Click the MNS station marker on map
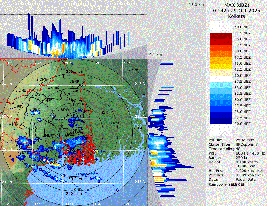The image size is (267, 206). click(x=129, y=70)
